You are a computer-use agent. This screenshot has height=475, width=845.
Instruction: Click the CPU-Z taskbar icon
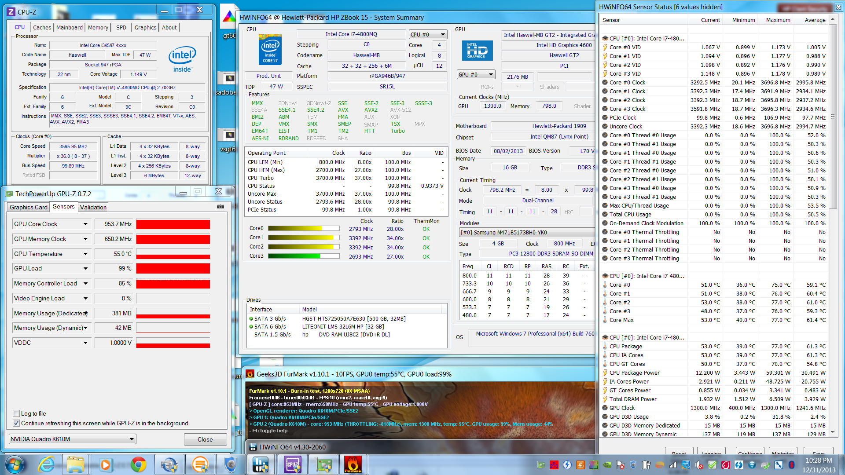click(293, 464)
